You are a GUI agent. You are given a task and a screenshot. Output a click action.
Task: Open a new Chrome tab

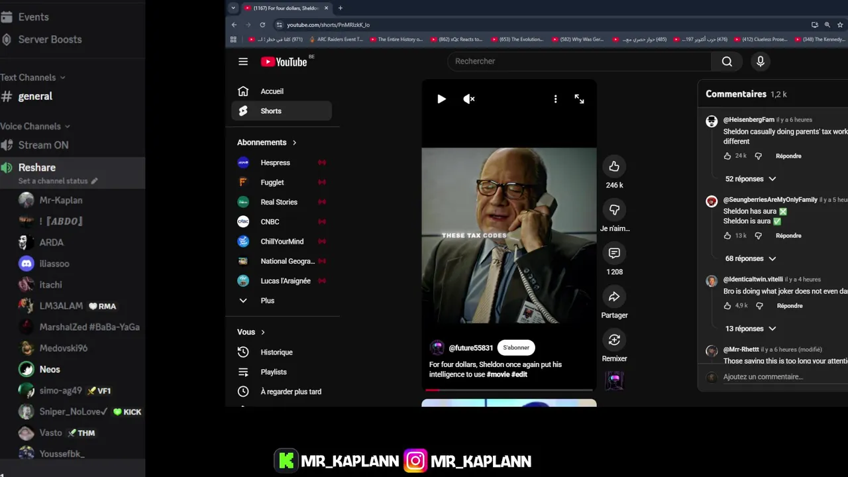[340, 8]
